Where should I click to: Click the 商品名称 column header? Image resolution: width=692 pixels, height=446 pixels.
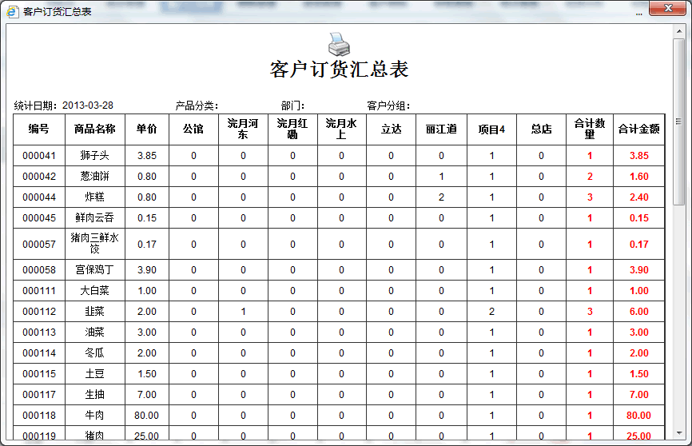tap(95, 129)
